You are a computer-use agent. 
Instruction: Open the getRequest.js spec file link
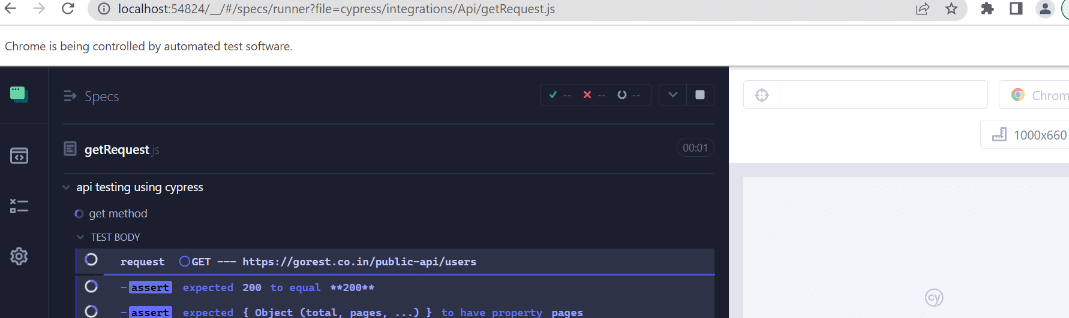pyautogui.click(x=117, y=150)
